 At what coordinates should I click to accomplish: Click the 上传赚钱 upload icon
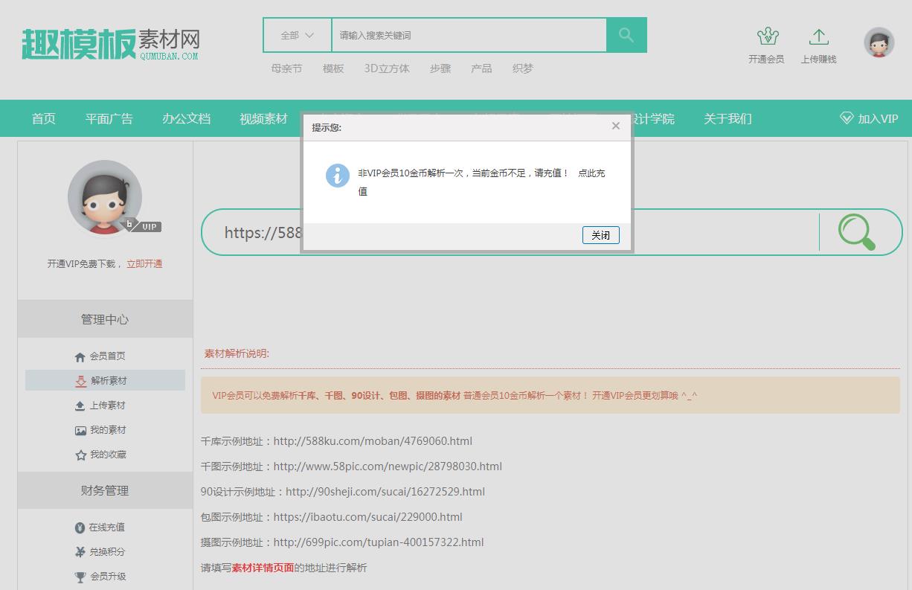[x=818, y=36]
